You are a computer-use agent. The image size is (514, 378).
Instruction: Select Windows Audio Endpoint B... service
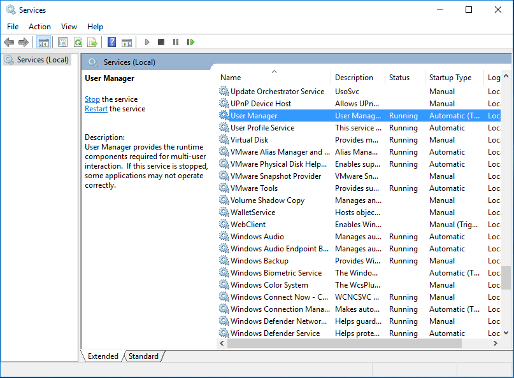click(359, 249)
